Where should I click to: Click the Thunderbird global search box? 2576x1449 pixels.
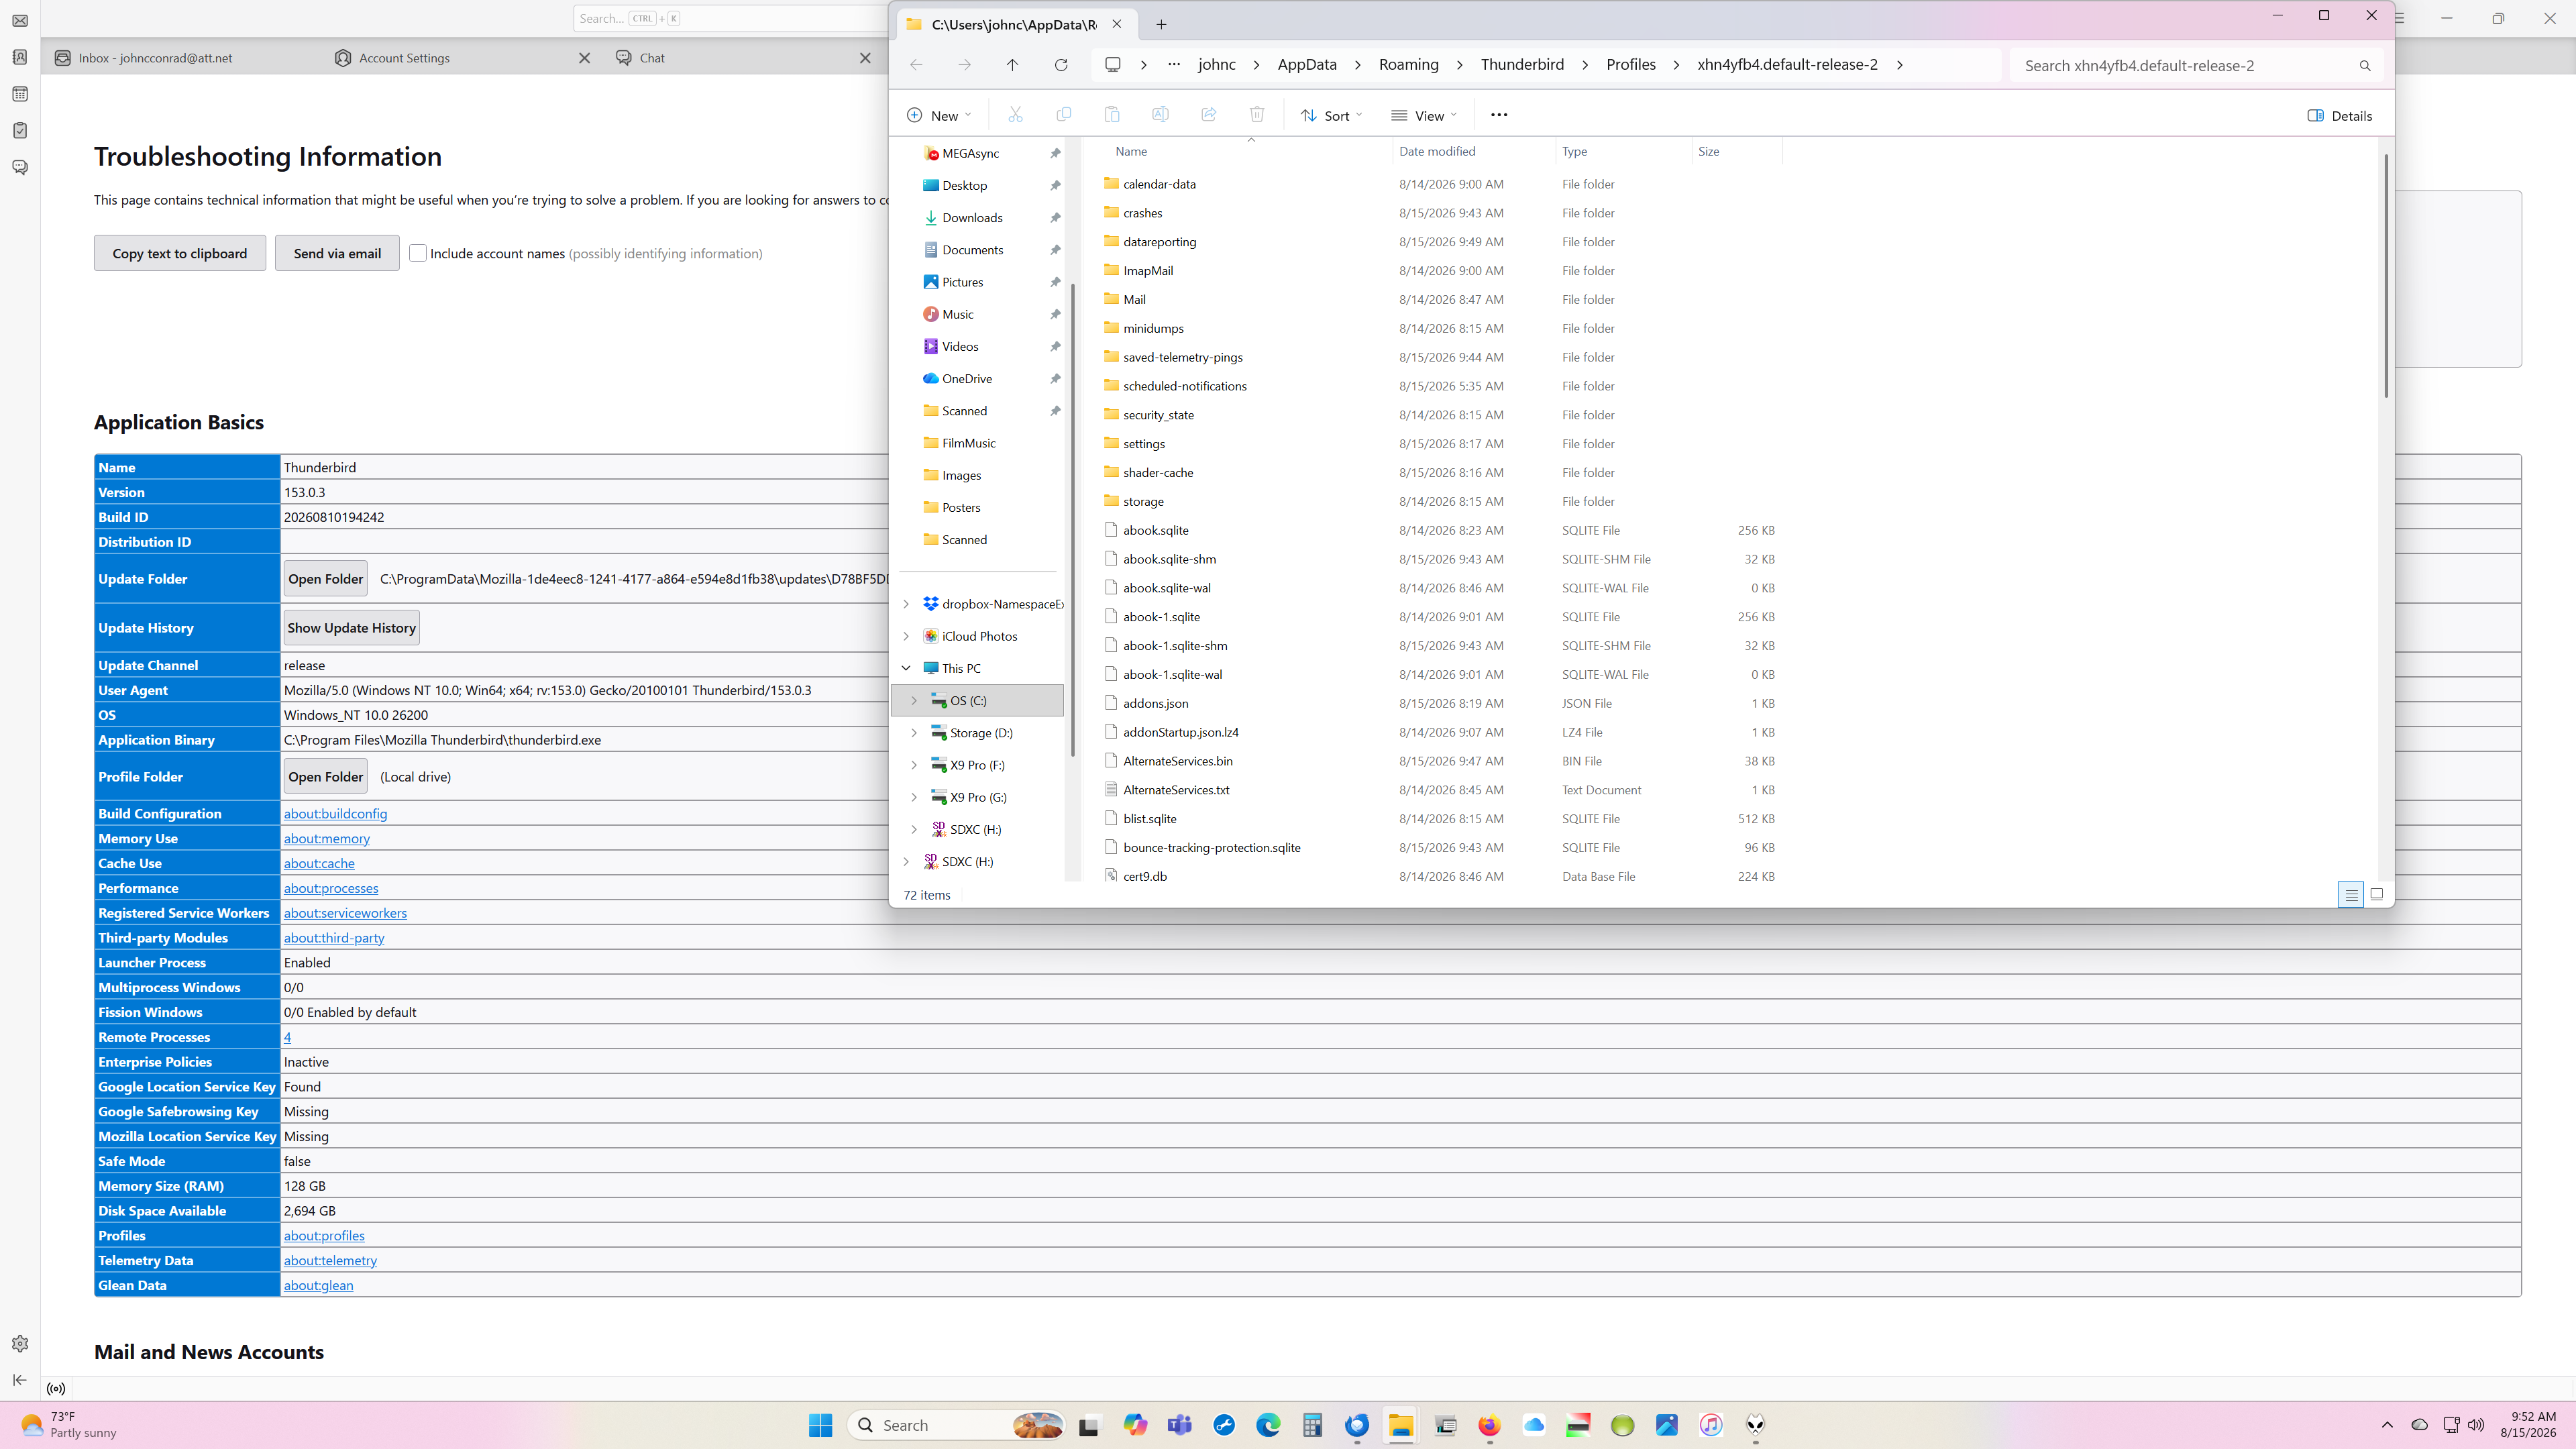coord(729,18)
